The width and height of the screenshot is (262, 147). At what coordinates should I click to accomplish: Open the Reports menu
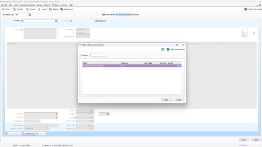tap(47, 5)
